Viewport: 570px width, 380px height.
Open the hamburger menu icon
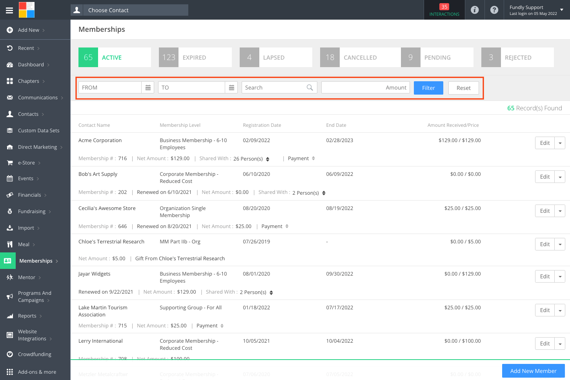point(9,10)
